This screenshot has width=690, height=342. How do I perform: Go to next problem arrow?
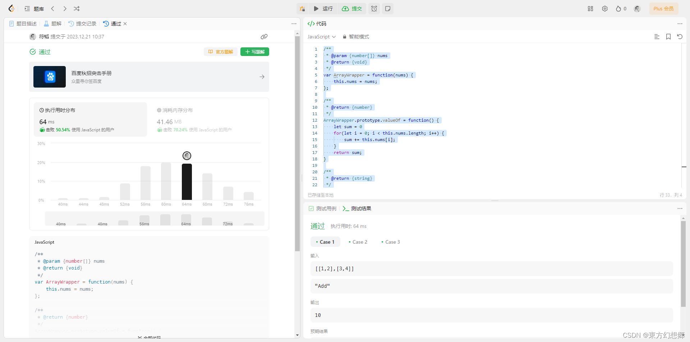(x=65, y=9)
